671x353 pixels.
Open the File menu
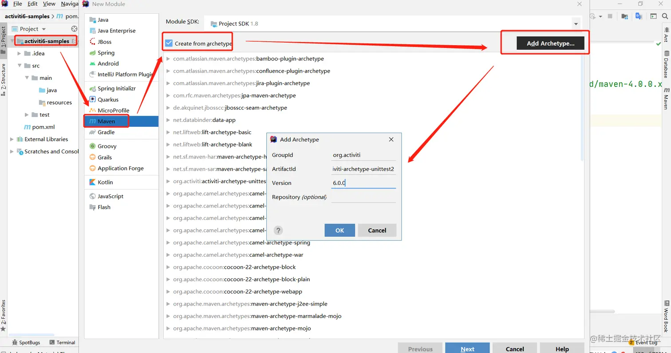pos(18,4)
